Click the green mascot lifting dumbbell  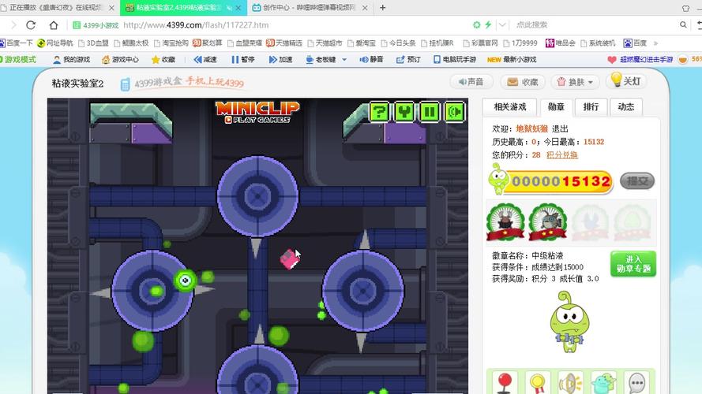(x=569, y=322)
